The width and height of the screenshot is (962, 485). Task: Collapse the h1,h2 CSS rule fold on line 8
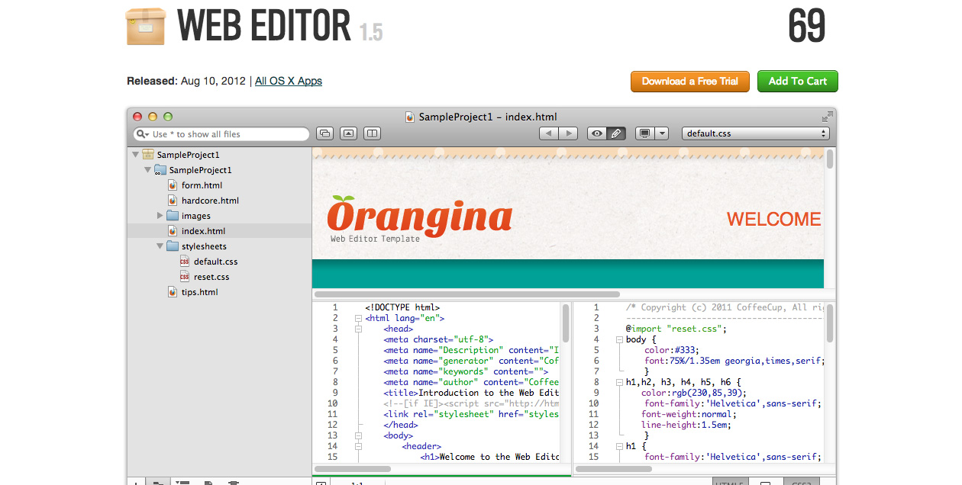pos(619,383)
